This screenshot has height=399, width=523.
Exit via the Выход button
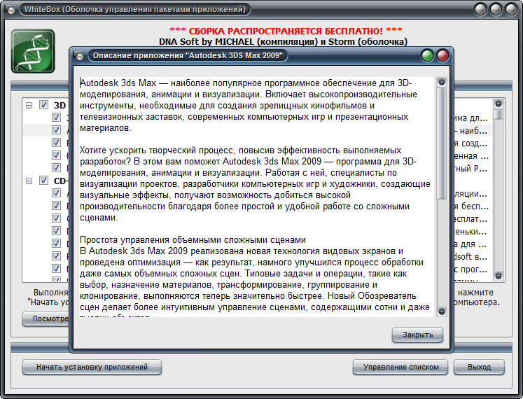(479, 367)
